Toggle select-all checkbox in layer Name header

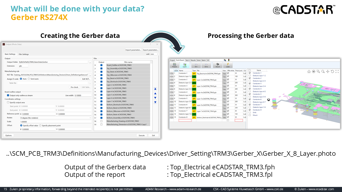coord(250,70)
